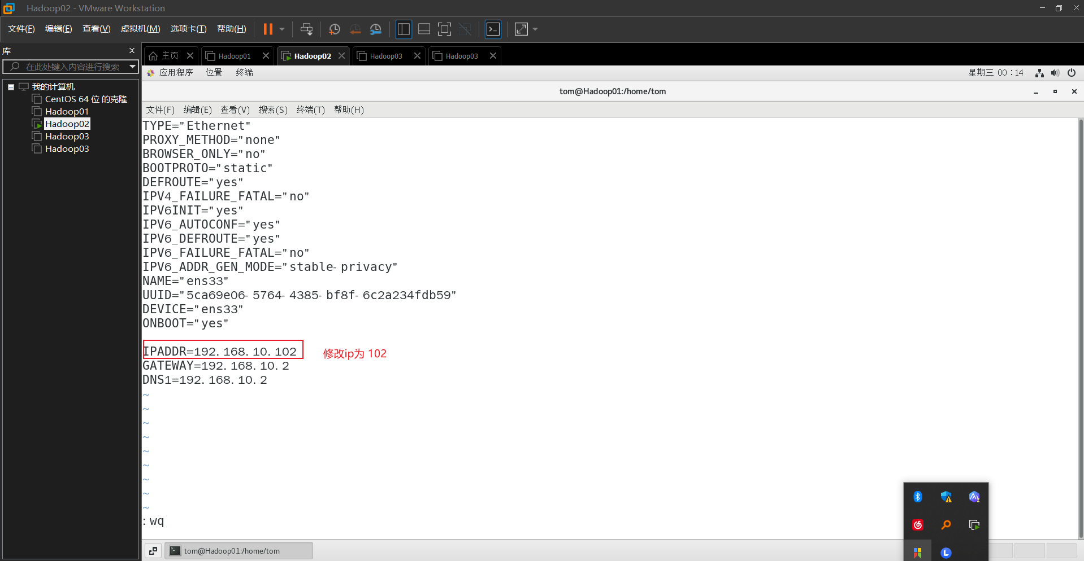Open terminal 帮助(H) menu

349,110
